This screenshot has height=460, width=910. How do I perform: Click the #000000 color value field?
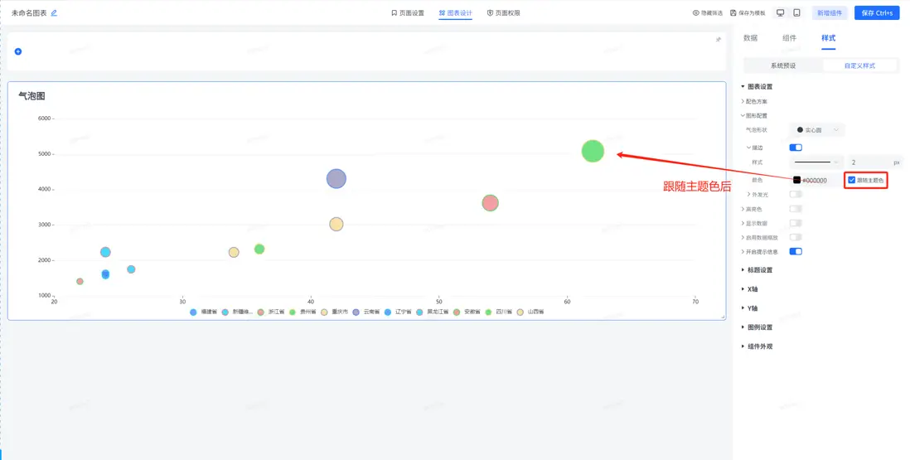click(815, 181)
